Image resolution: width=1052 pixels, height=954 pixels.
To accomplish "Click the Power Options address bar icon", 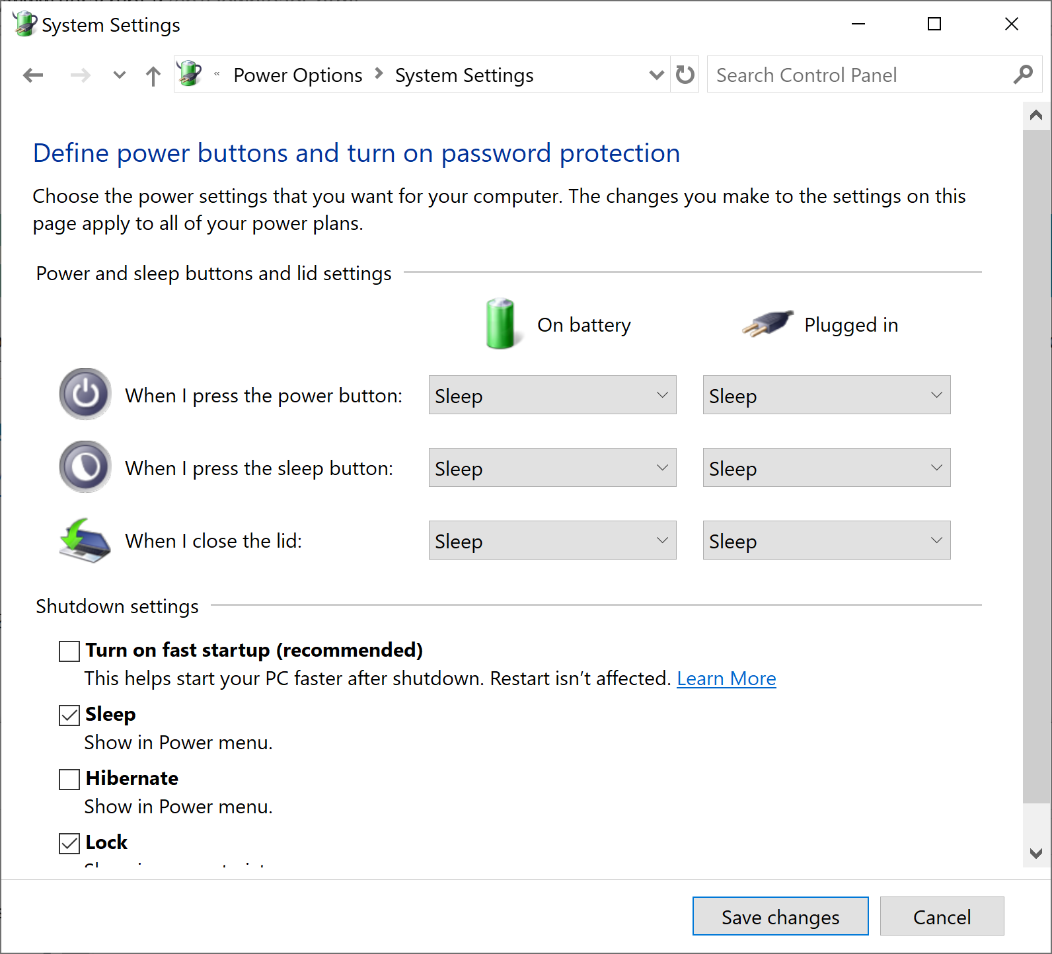I will (x=190, y=74).
